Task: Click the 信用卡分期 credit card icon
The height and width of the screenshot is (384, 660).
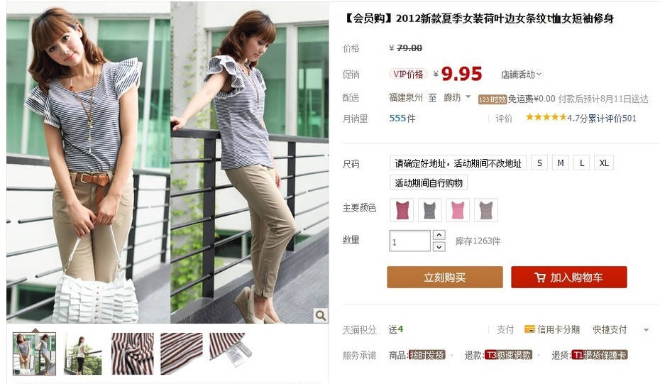Action: [x=529, y=329]
